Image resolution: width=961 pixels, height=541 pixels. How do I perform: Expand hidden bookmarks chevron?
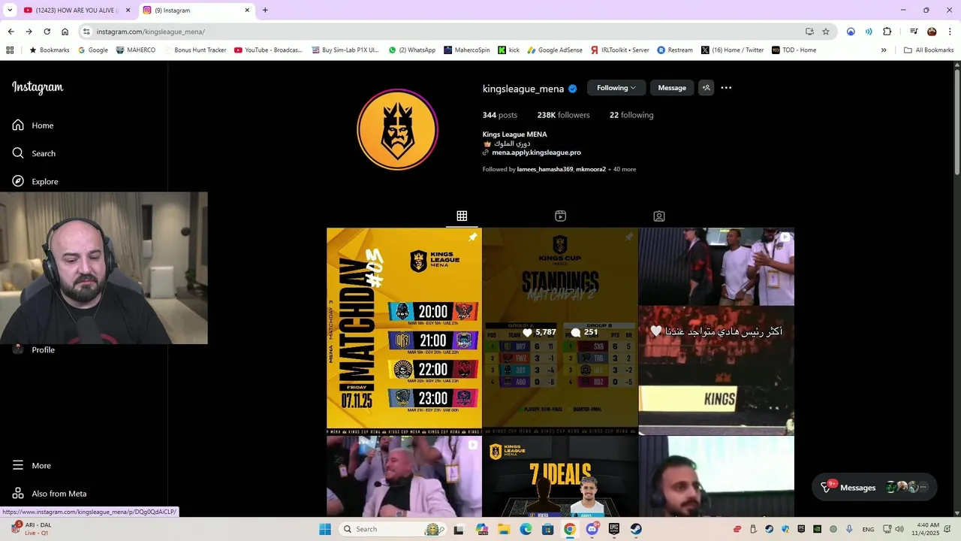point(884,50)
